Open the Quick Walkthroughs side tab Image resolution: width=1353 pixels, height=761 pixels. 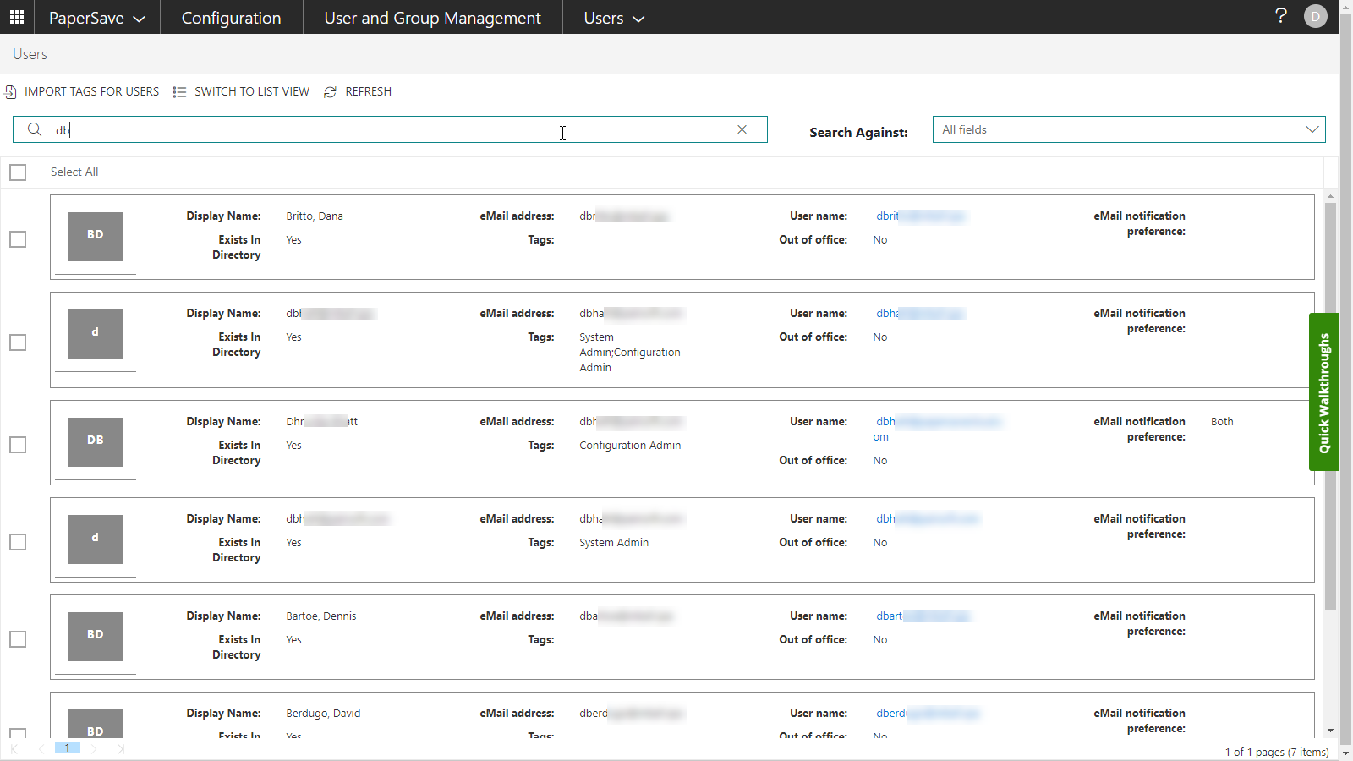point(1323,392)
